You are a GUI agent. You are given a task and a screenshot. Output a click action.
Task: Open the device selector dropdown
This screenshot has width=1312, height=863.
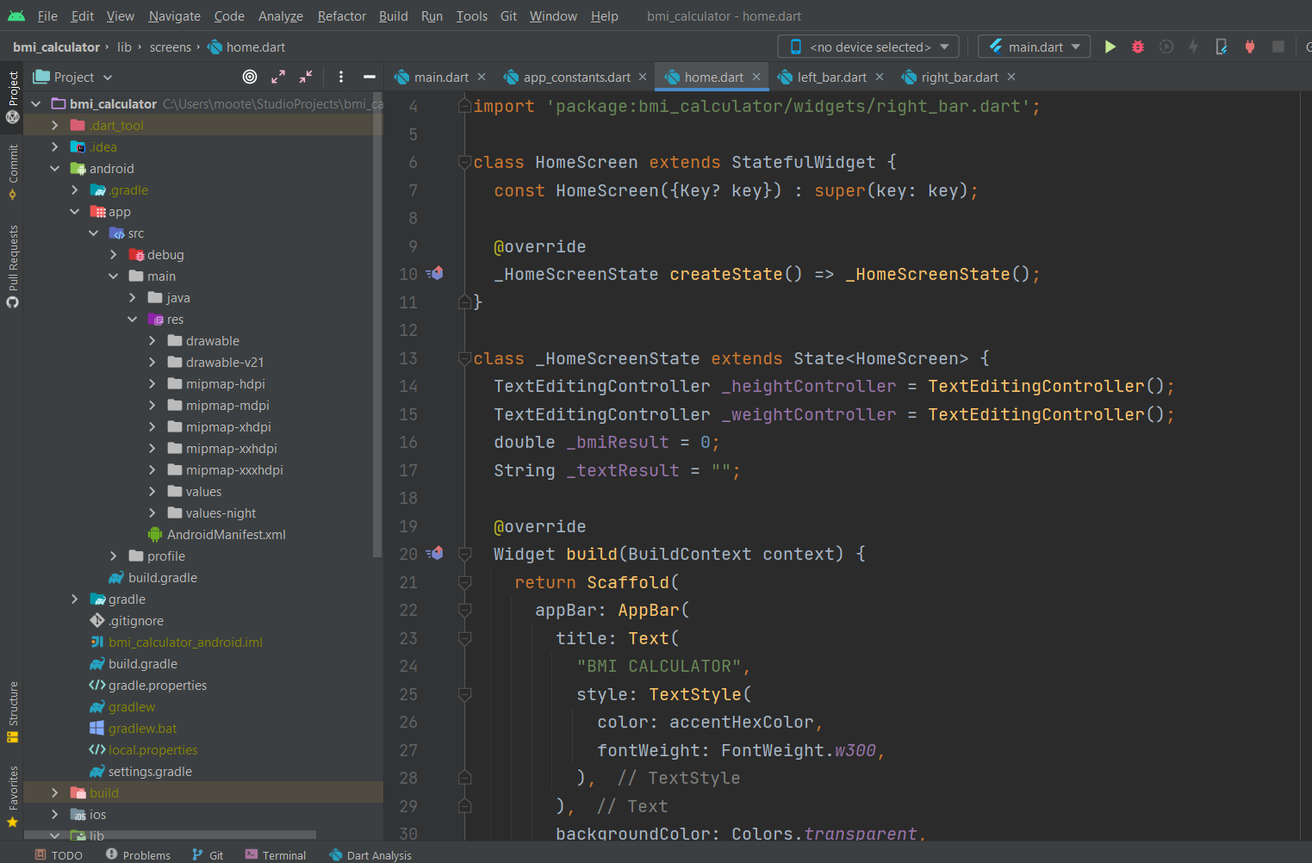(x=868, y=47)
